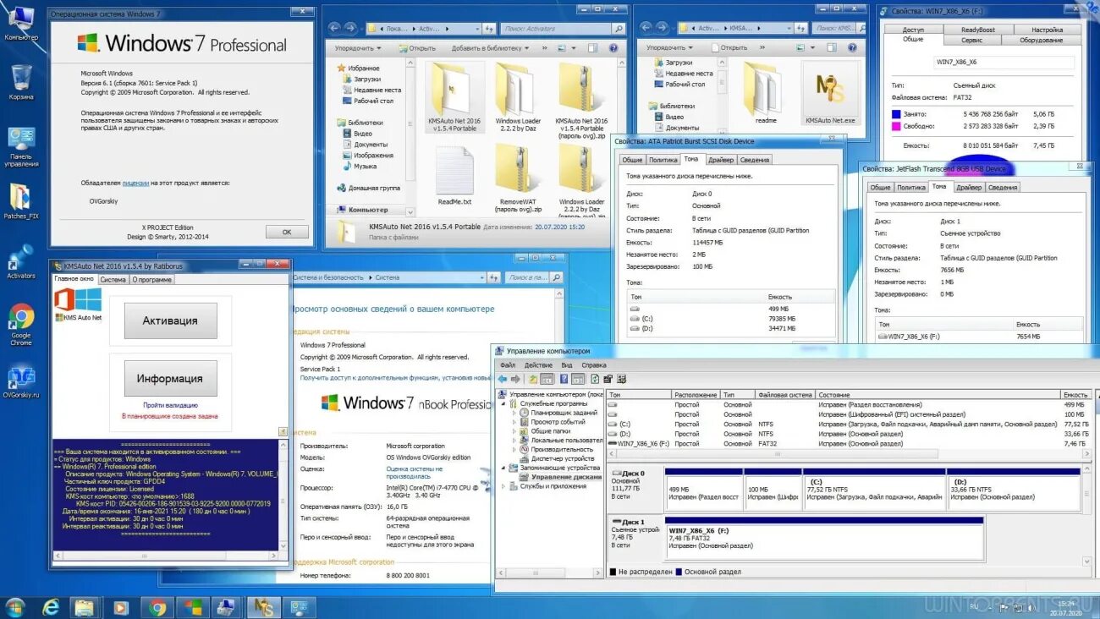Click OK in the Windows 7 Professional about window
This screenshot has width=1100, height=619.
[x=286, y=231]
